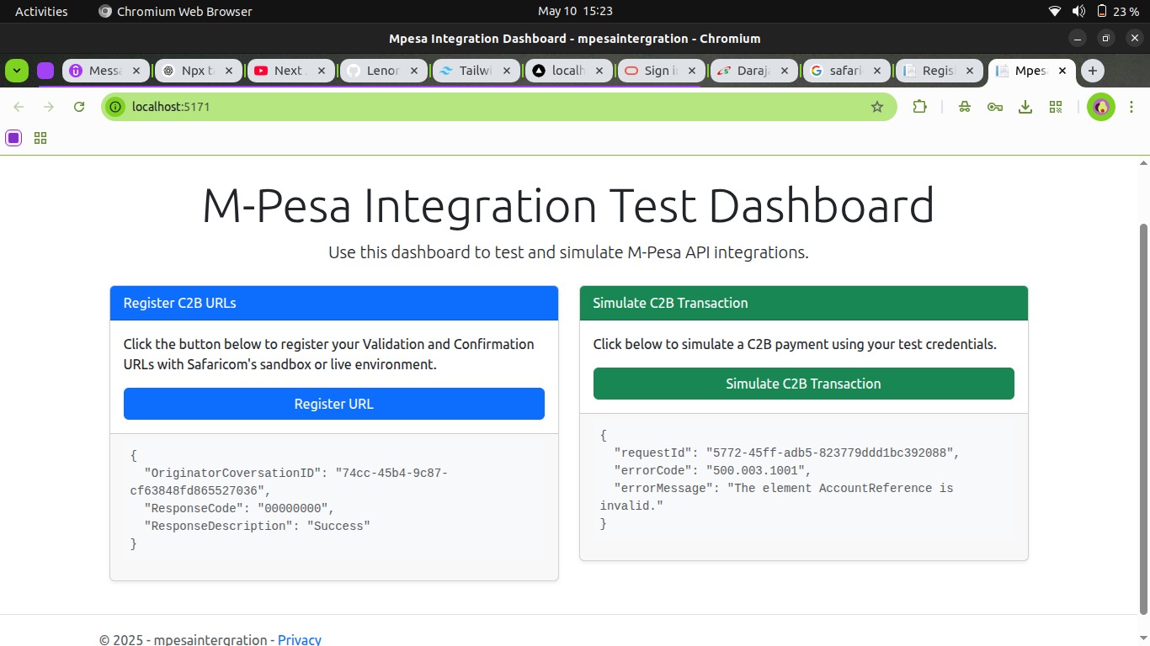Image resolution: width=1150 pixels, height=646 pixels.
Task: Close the YouTube Next tab
Action: point(322,71)
